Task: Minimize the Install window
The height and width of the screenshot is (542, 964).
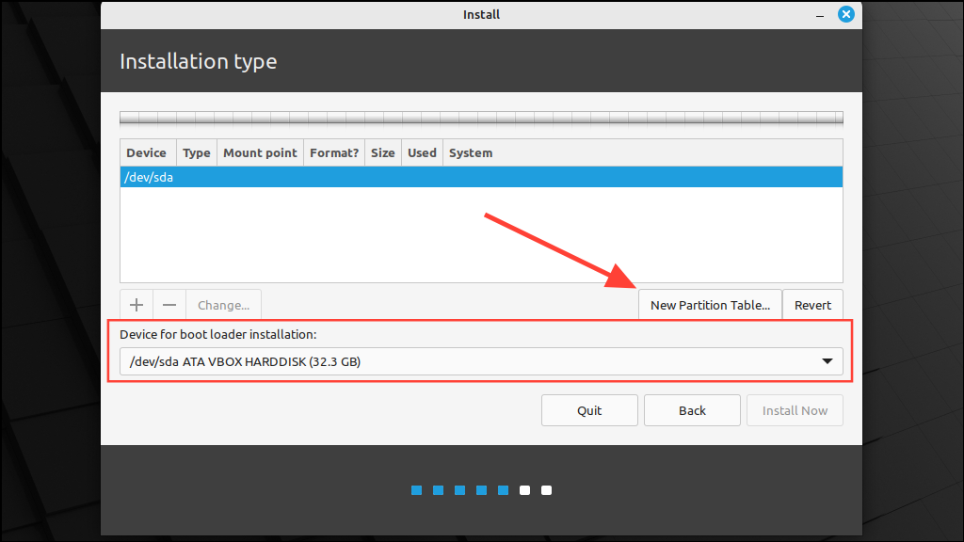Action: click(818, 14)
